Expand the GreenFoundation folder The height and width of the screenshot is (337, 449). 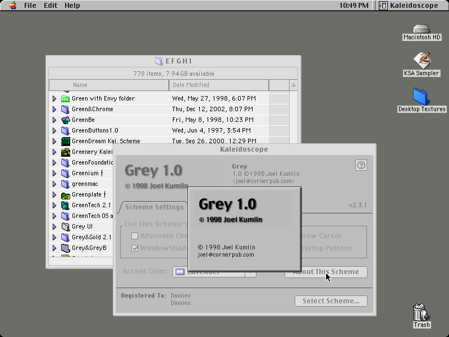(54, 162)
